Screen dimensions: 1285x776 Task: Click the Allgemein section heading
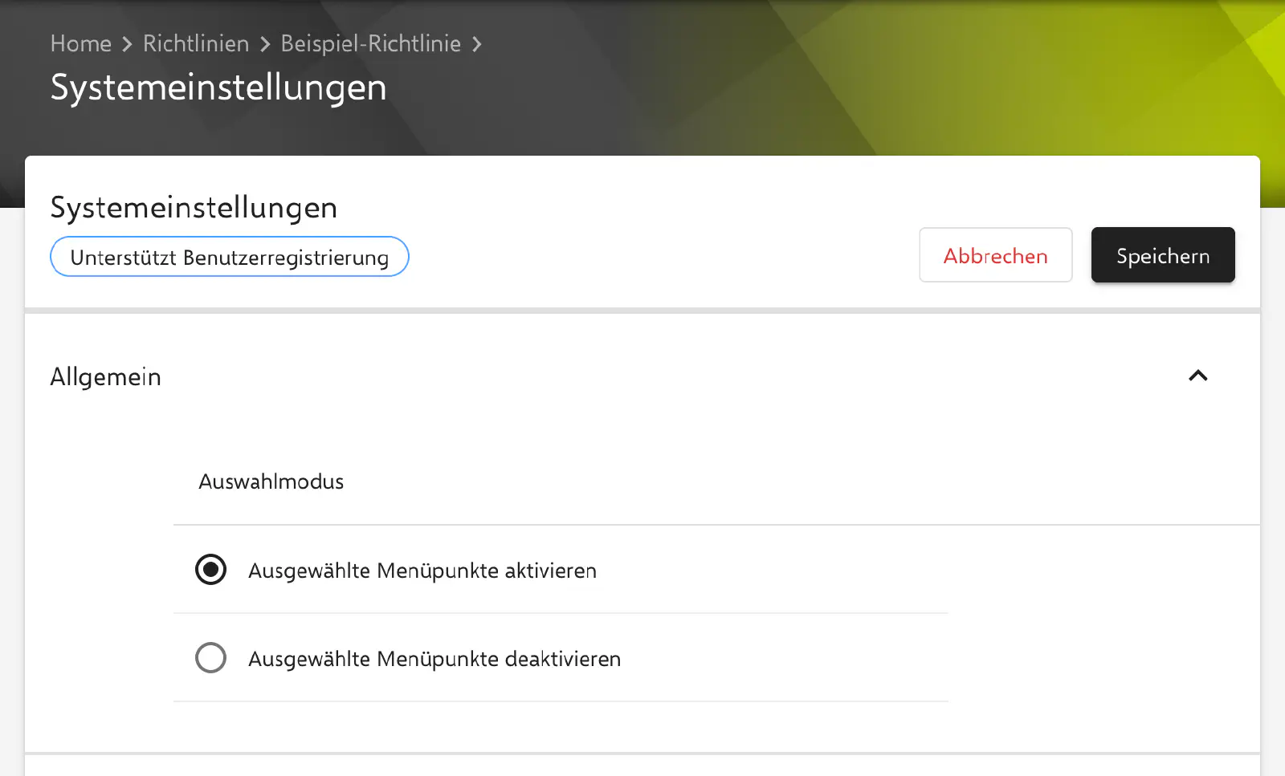(x=106, y=376)
